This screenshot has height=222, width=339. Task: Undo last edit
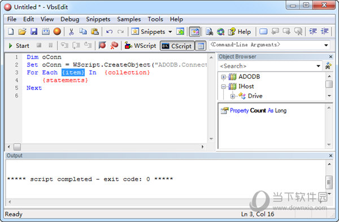tap(109, 32)
